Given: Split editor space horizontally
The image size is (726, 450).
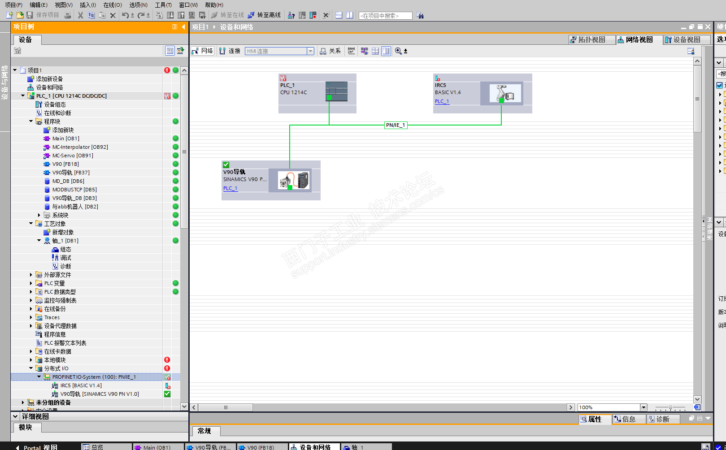Looking at the screenshot, I should (x=339, y=15).
